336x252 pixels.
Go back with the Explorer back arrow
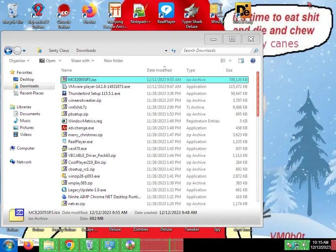(x=8, y=51)
